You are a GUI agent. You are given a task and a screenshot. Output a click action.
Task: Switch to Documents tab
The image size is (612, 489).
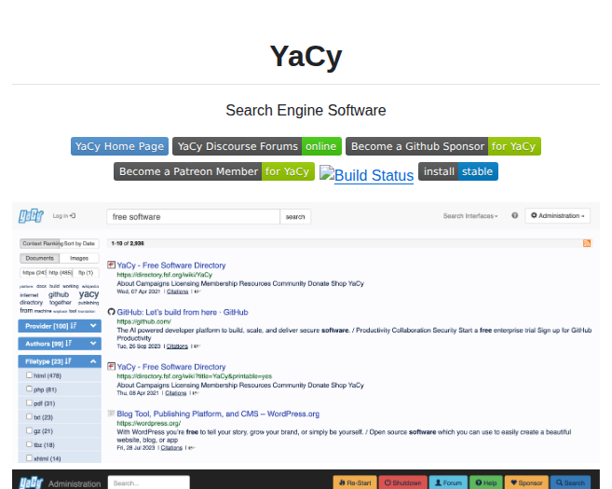click(39, 258)
